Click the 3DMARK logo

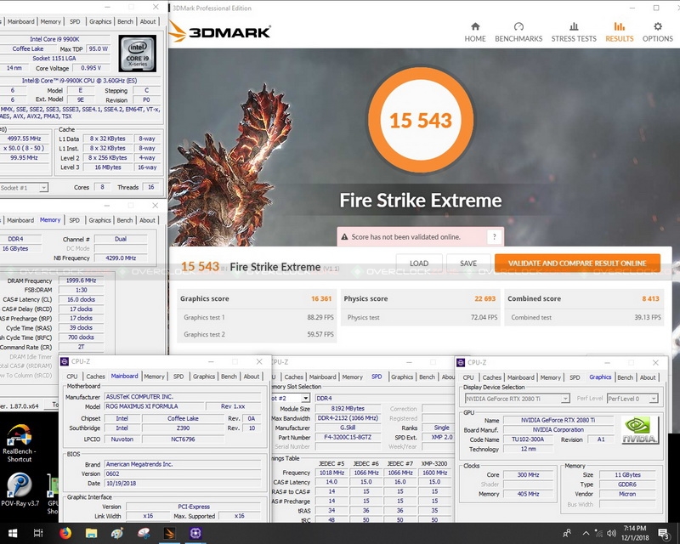point(220,31)
